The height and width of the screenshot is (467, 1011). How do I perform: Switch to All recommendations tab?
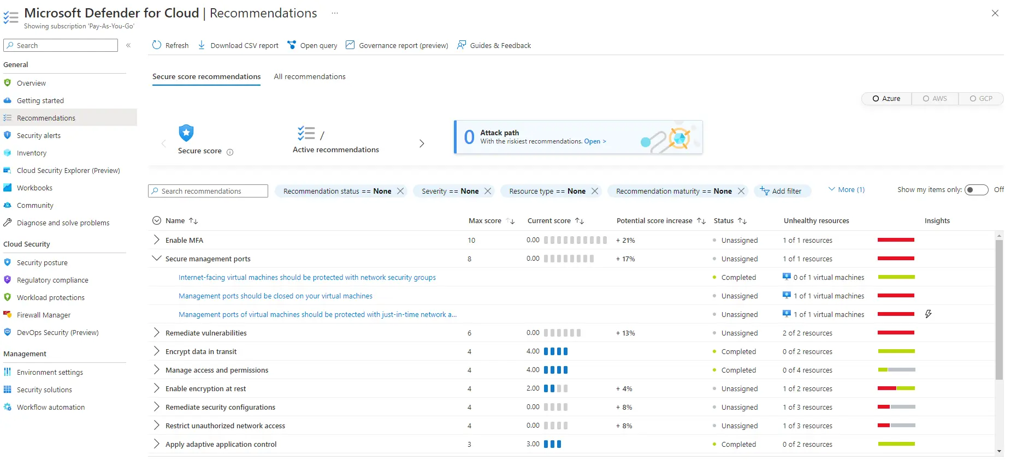coord(310,76)
